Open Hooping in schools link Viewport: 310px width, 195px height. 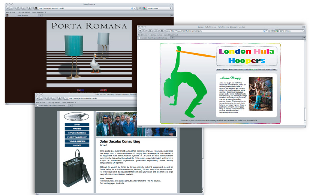click(264, 69)
